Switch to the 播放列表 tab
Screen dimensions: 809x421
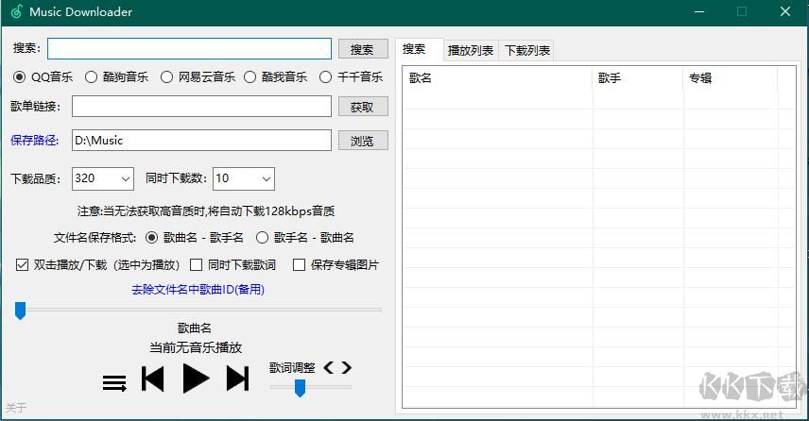coord(470,50)
